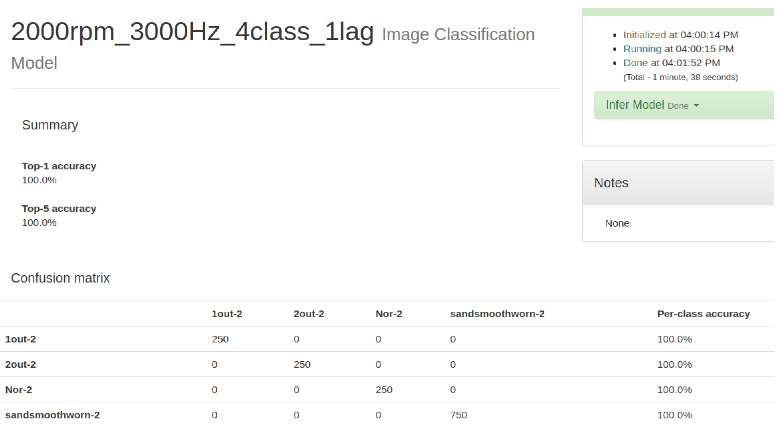Viewport: 781px width, 428px height.
Task: Click the 750 cell in the matrix
Action: pos(458,415)
